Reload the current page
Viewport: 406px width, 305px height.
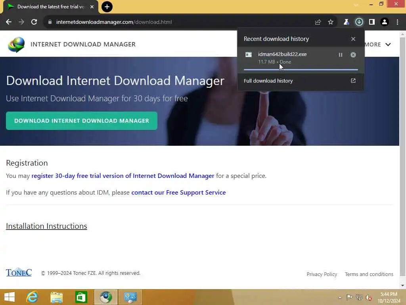point(34,22)
